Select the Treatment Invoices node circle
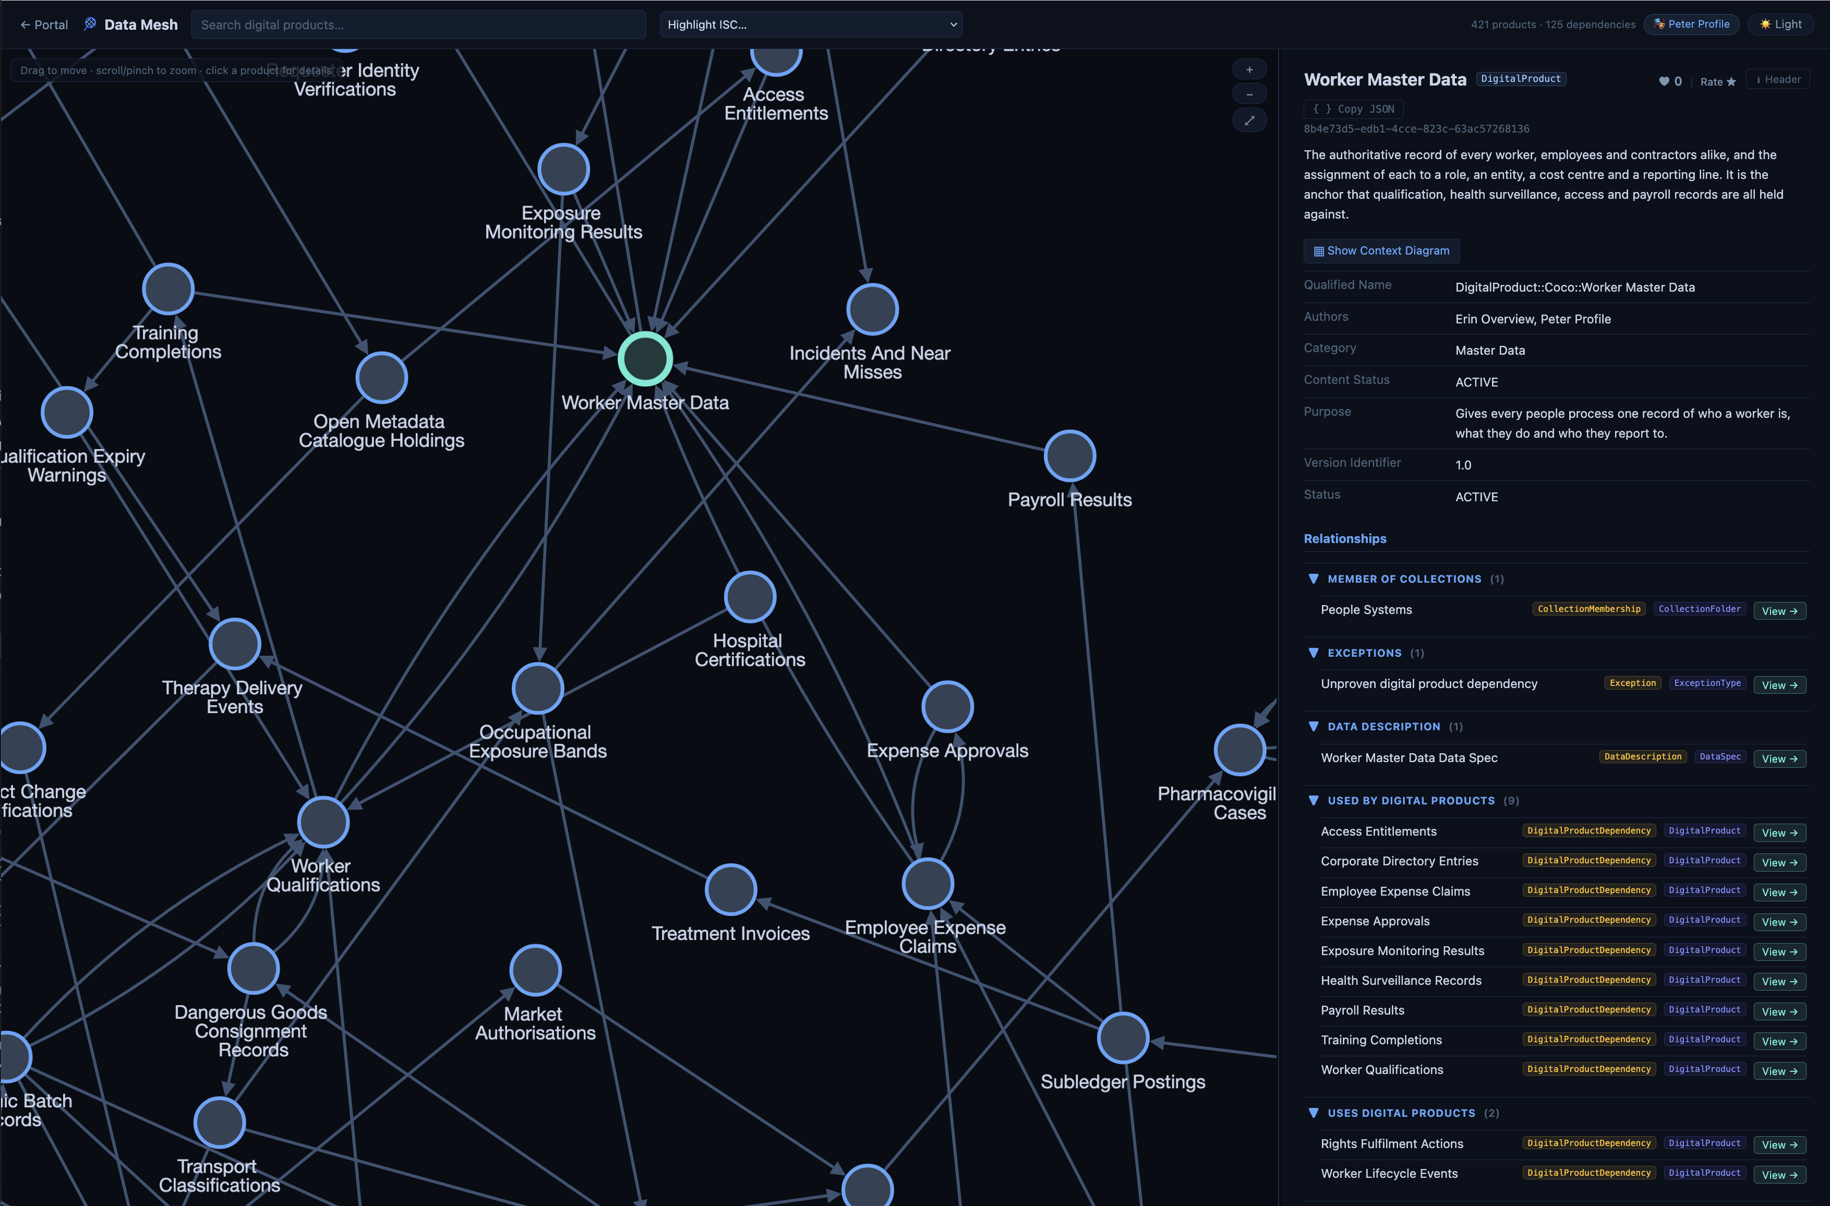Image resolution: width=1830 pixels, height=1206 pixels. pos(731,890)
